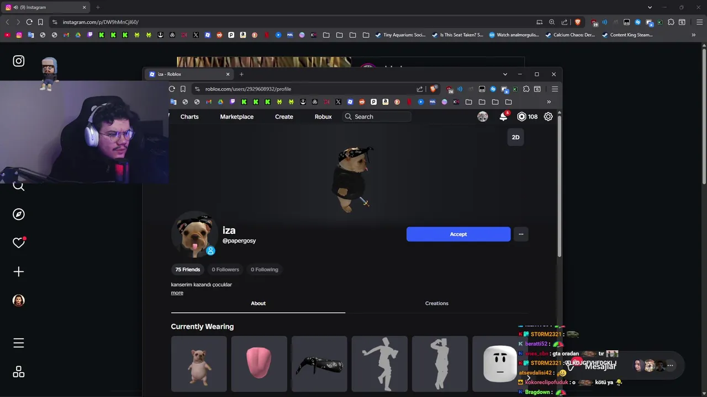This screenshot has width=707, height=397.
Task: Select the (9) Instagram browser tab
Action: 45,7
